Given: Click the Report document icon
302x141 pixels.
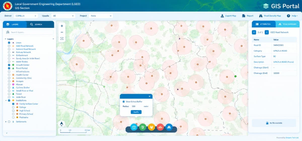Looking at the screenshot, I should click(x=244, y=16).
